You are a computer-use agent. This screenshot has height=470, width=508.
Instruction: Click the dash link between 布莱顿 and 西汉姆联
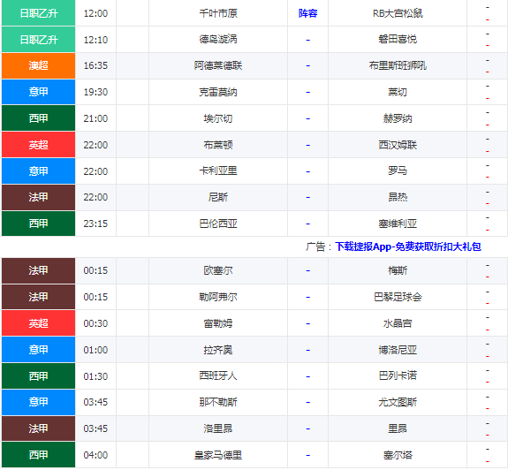point(307,145)
